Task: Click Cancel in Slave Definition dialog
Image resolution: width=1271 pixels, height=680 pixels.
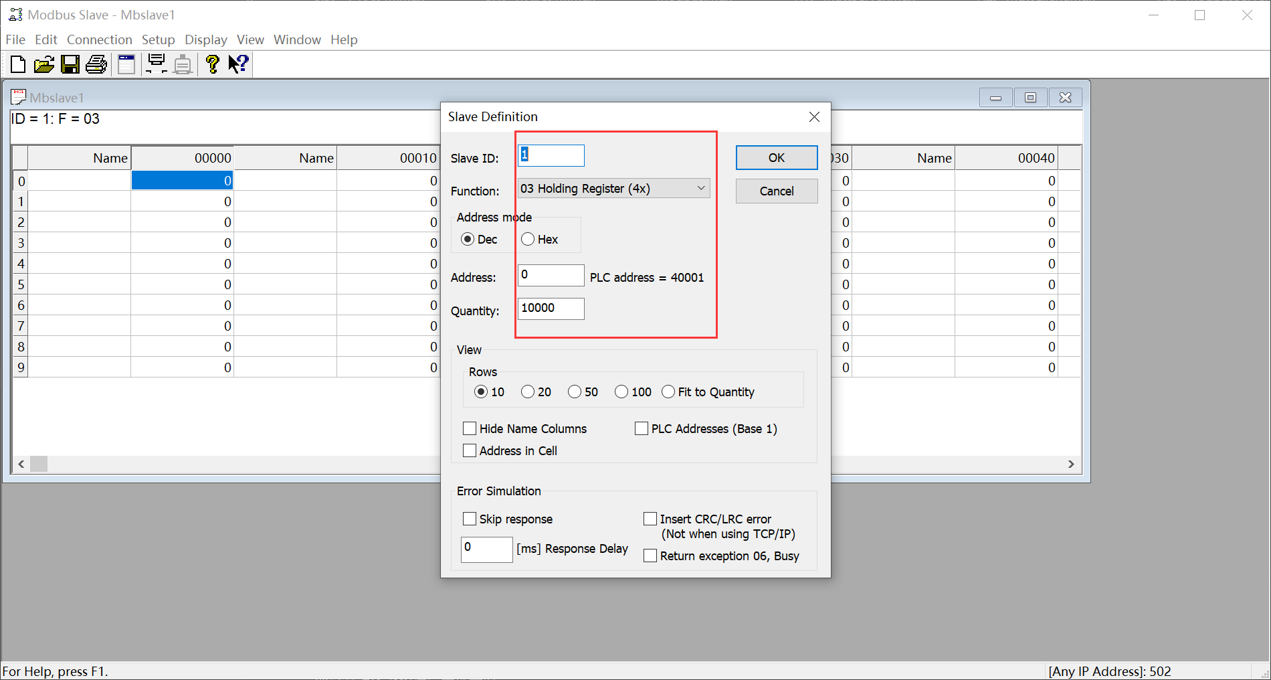Action: [776, 191]
